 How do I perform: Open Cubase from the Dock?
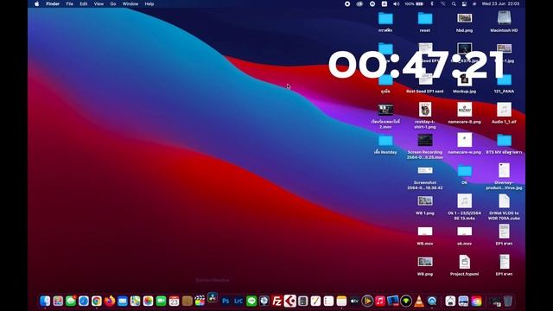(290, 301)
